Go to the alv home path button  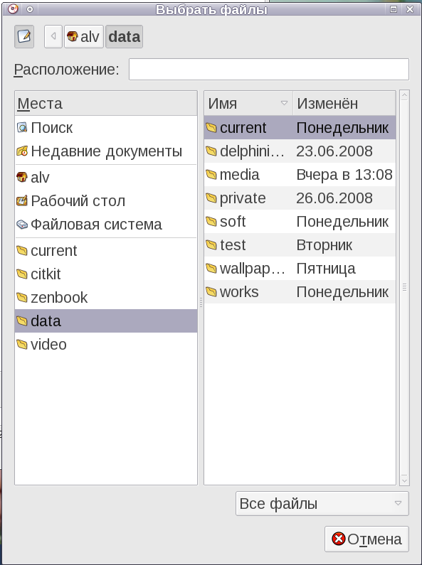pyautogui.click(x=84, y=36)
